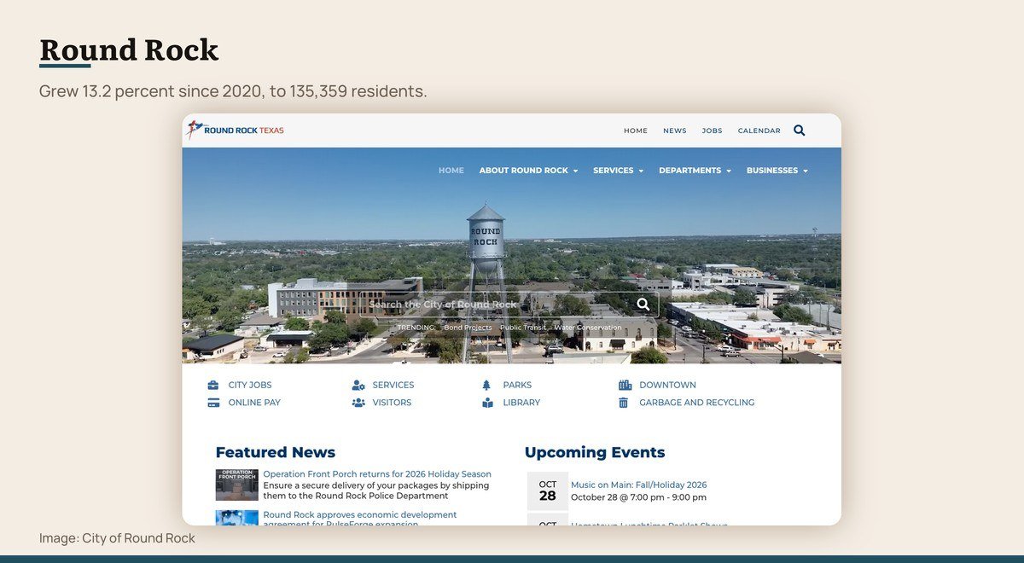The height and width of the screenshot is (563, 1024).
Task: Open the Public Transit trending link
Action: click(523, 328)
